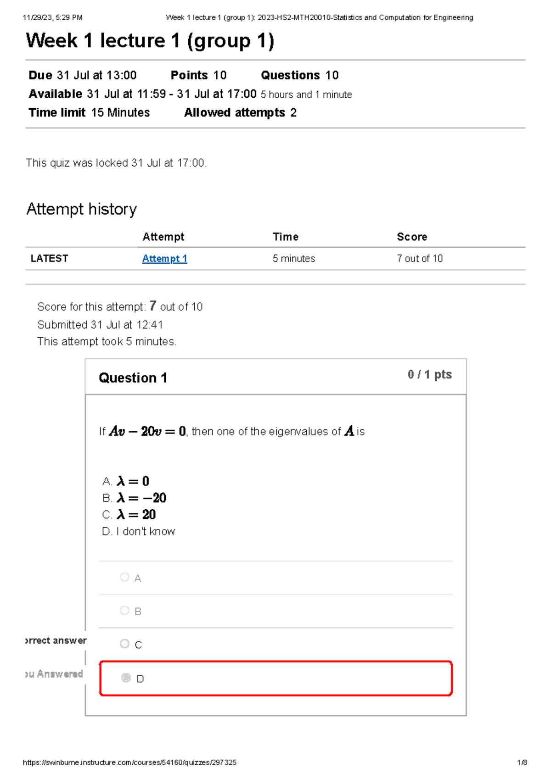Select radio button A for Question 1
The image size is (551, 779).
coord(124,577)
